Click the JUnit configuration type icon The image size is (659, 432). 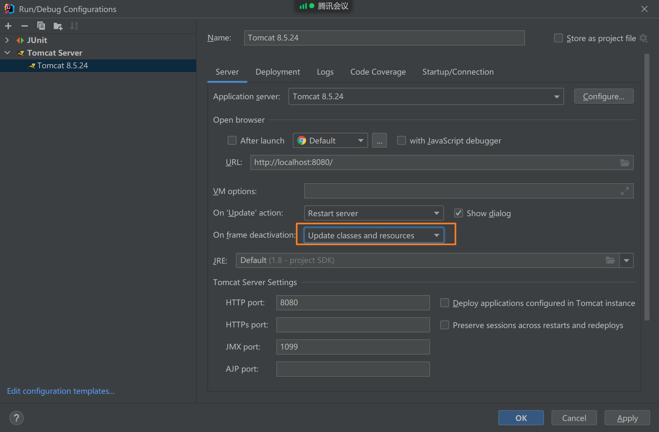[x=20, y=40]
